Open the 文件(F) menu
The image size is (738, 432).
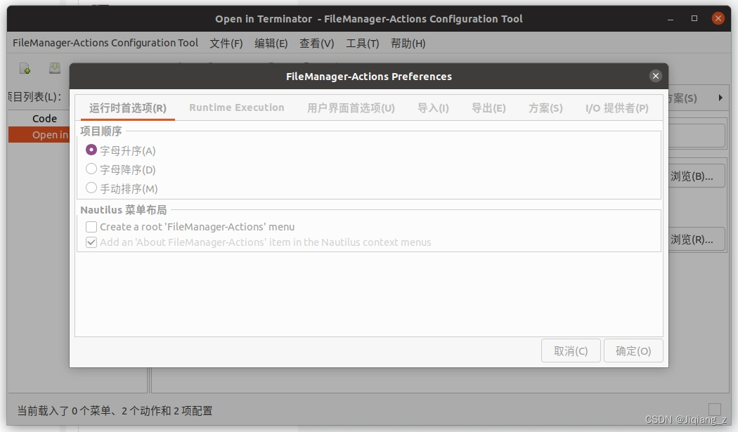pyautogui.click(x=226, y=43)
